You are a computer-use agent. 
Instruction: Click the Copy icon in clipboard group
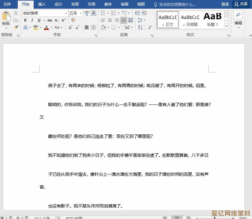pyautogui.click(x=16, y=20)
